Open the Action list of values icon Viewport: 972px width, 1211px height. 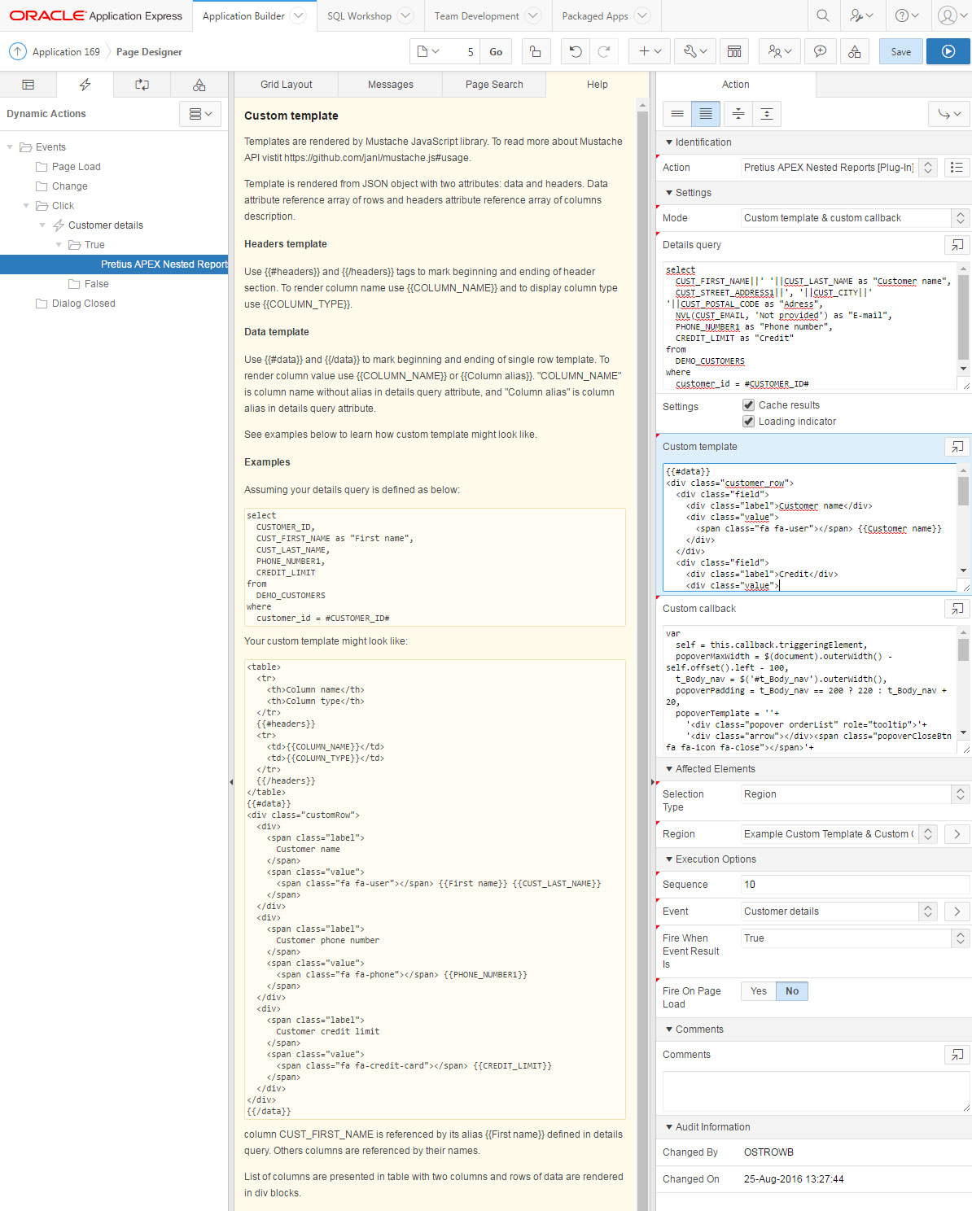click(957, 167)
